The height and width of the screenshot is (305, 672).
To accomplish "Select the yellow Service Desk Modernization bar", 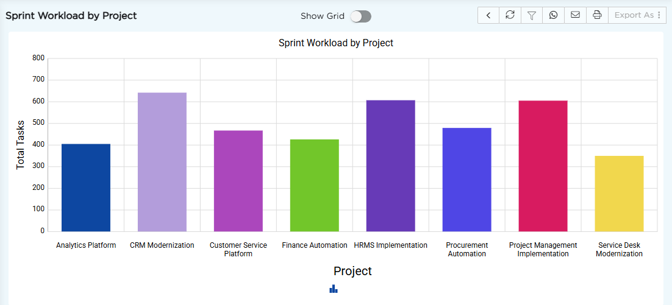I will (x=620, y=194).
